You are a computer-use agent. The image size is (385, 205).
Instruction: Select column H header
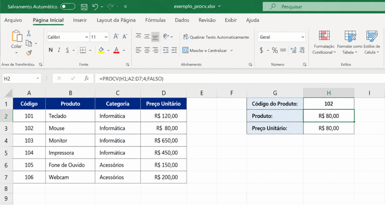pyautogui.click(x=329, y=93)
